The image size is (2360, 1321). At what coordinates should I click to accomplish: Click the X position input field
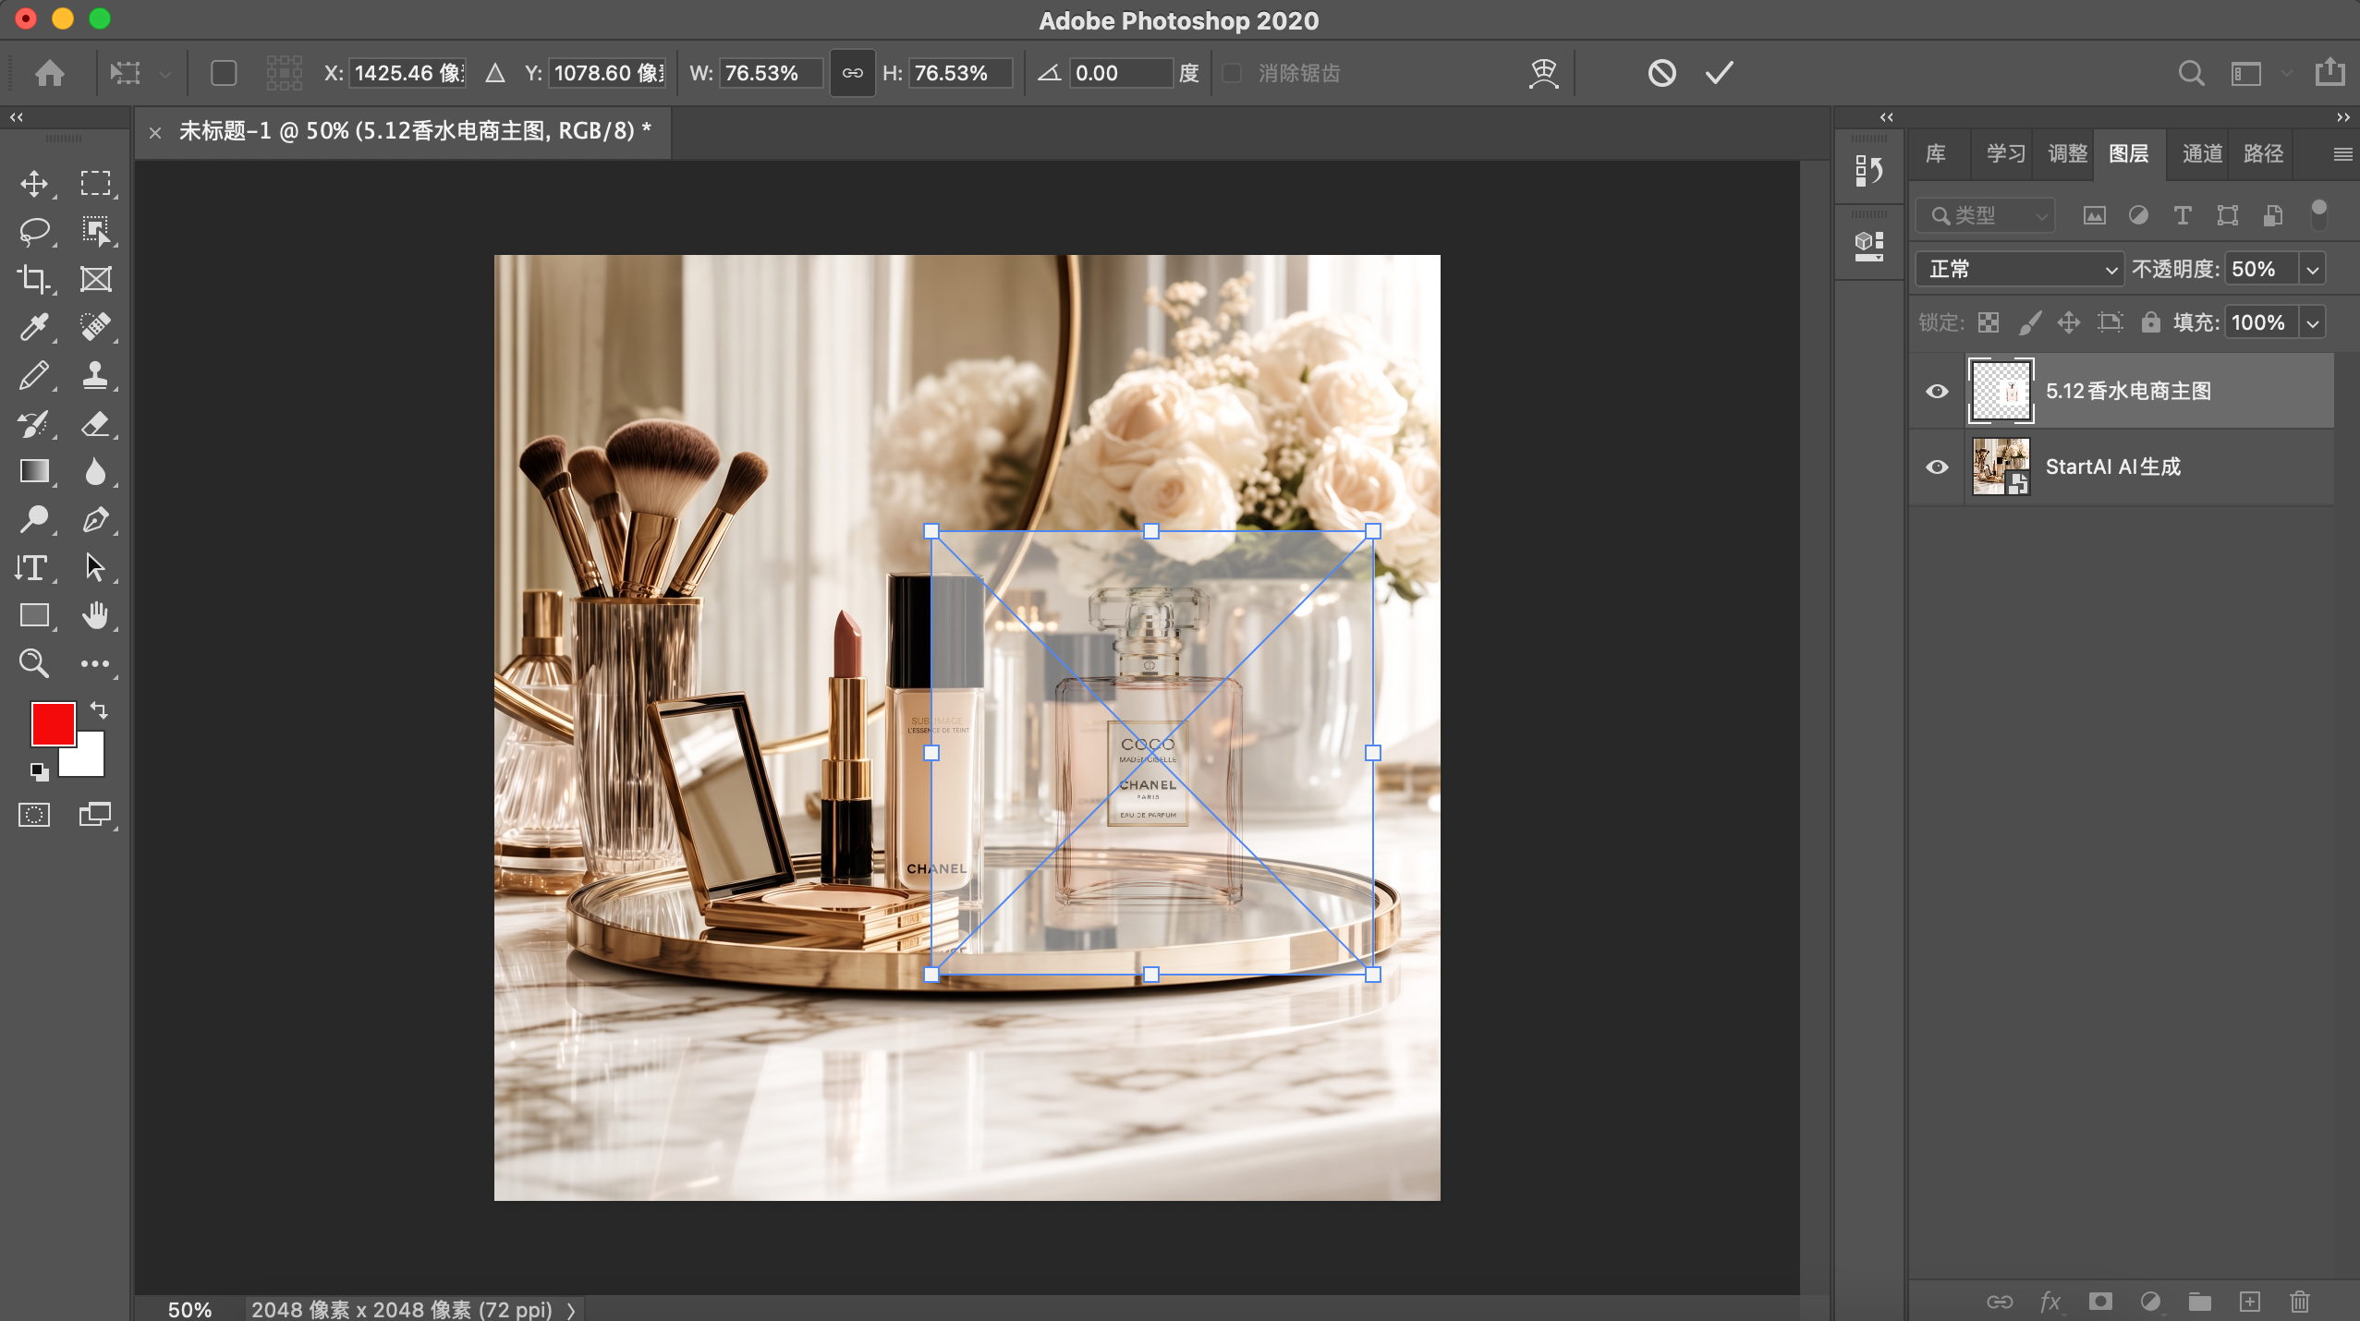click(x=408, y=73)
